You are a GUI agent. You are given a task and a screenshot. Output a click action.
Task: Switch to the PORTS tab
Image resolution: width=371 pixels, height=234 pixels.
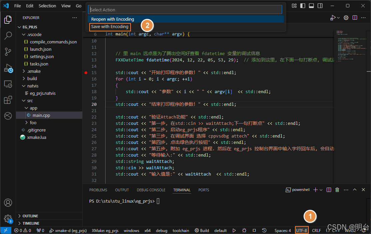click(x=204, y=190)
